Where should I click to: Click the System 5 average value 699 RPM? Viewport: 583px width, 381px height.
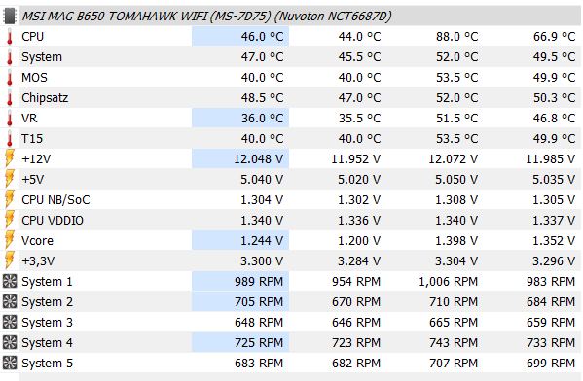(x=551, y=364)
